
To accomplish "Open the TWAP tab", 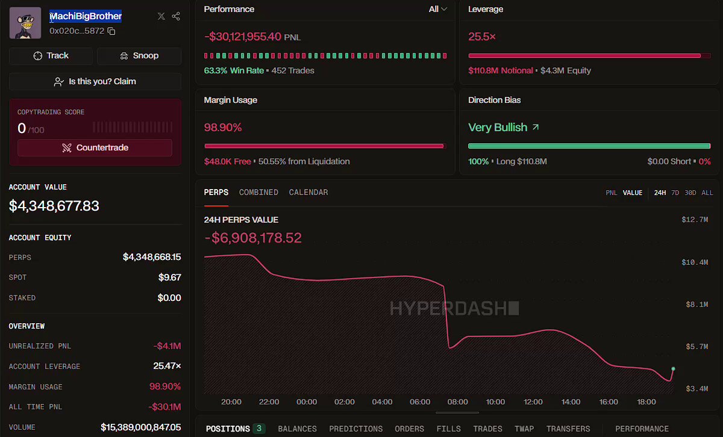I will pyautogui.click(x=524, y=429).
